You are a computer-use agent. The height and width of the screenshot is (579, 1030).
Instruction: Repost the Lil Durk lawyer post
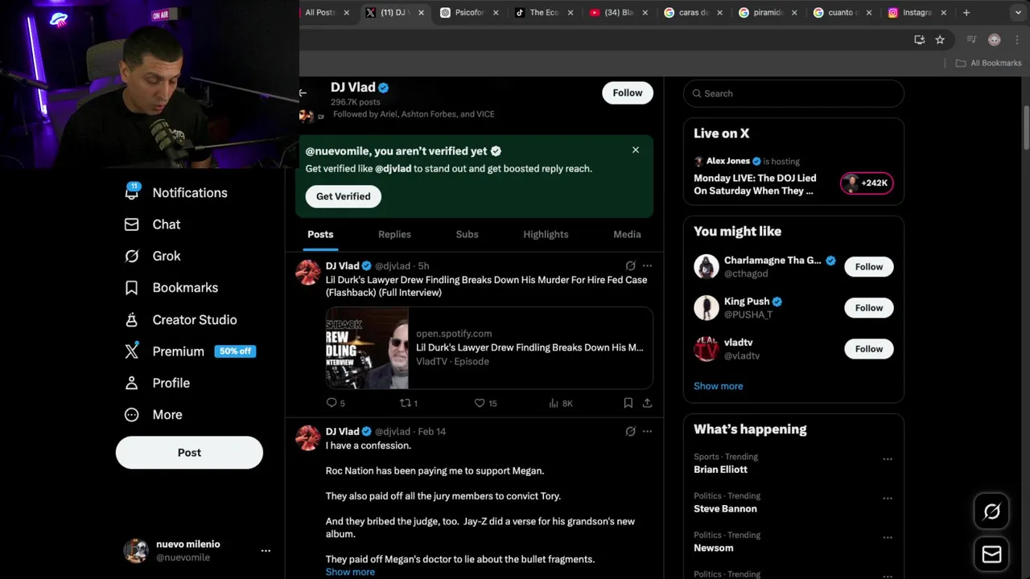pos(405,403)
